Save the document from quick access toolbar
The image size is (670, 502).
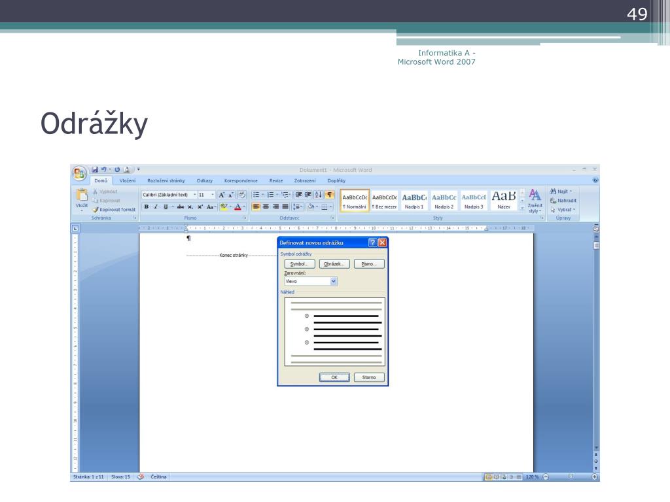95,169
